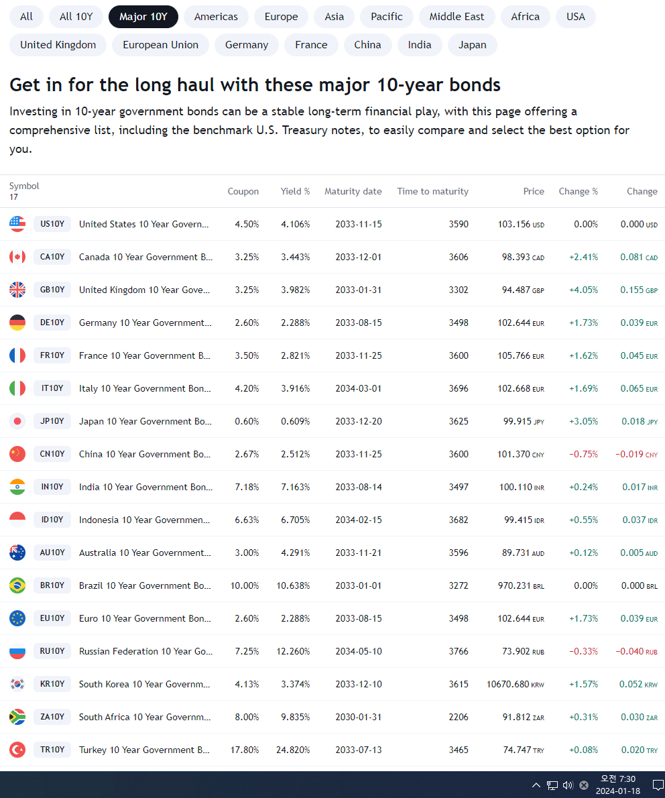Sort by Time to maturity column header

click(x=432, y=191)
